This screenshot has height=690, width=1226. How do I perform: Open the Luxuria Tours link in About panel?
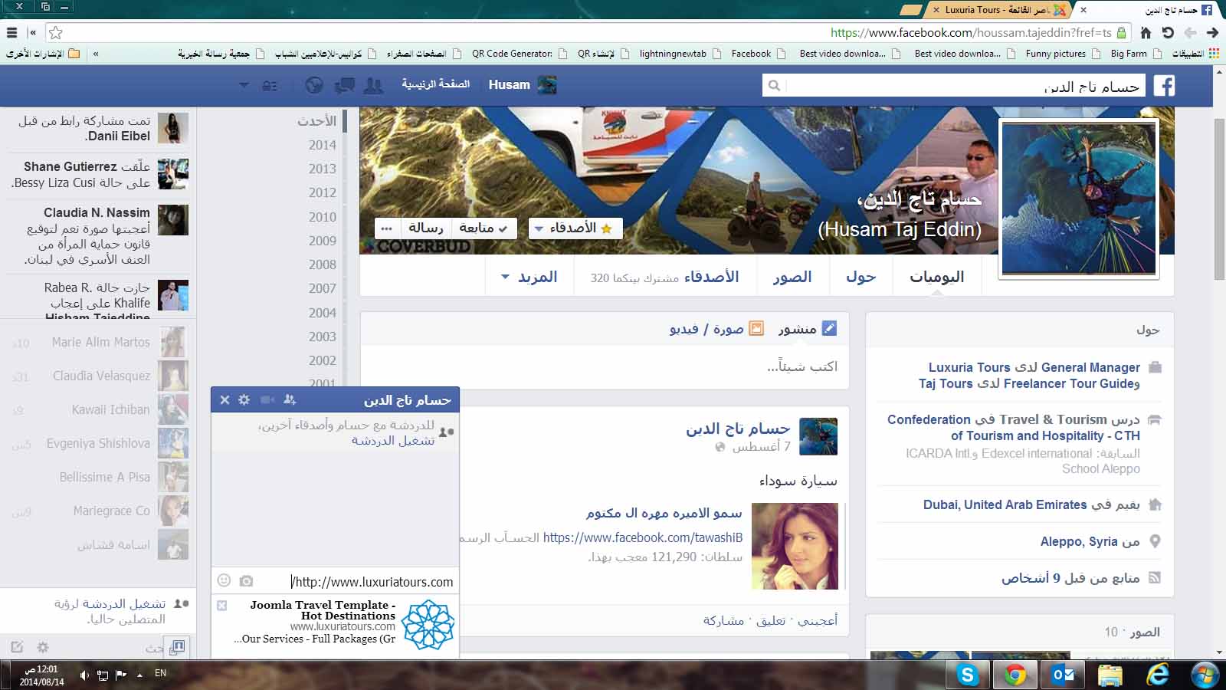click(x=969, y=367)
